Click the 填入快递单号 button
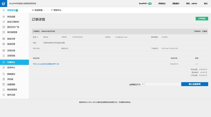 pos(194,84)
